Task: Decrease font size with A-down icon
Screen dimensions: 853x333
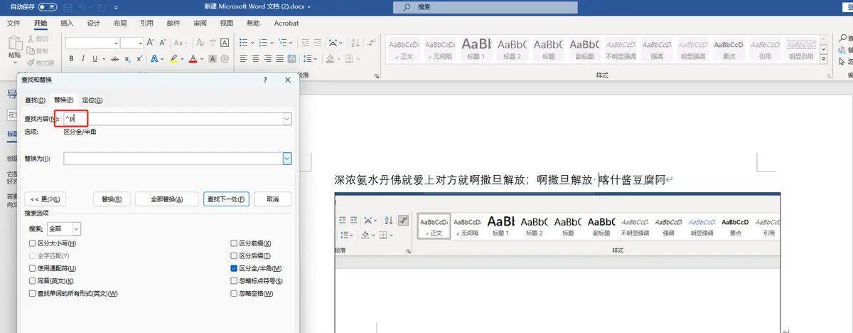Action: coord(163,43)
